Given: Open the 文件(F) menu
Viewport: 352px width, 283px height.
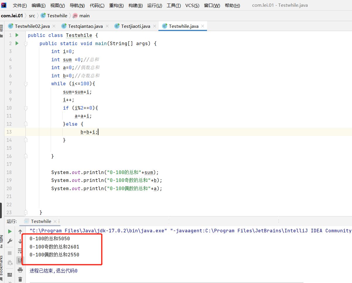Looking at the screenshot, I should [20, 6].
